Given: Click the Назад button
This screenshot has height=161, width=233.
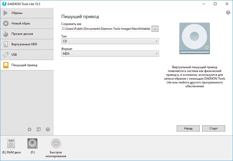Looking at the screenshot, I should 188,128.
